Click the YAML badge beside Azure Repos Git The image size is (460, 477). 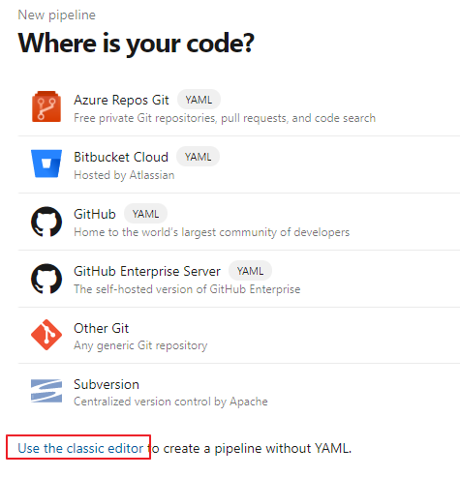pyautogui.click(x=199, y=100)
